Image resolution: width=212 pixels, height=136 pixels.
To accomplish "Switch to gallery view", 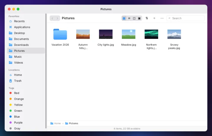I will coord(139,18).
